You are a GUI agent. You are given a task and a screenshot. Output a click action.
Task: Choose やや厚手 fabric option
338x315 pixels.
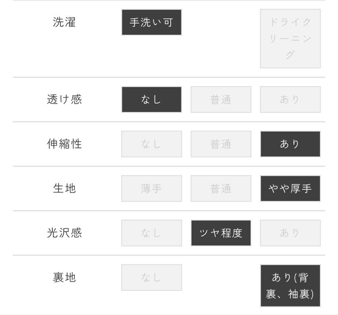click(x=290, y=189)
